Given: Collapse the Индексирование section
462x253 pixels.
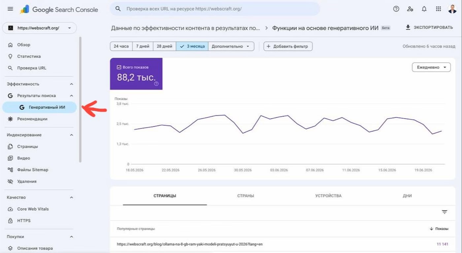Looking at the screenshot, I should pos(72,135).
